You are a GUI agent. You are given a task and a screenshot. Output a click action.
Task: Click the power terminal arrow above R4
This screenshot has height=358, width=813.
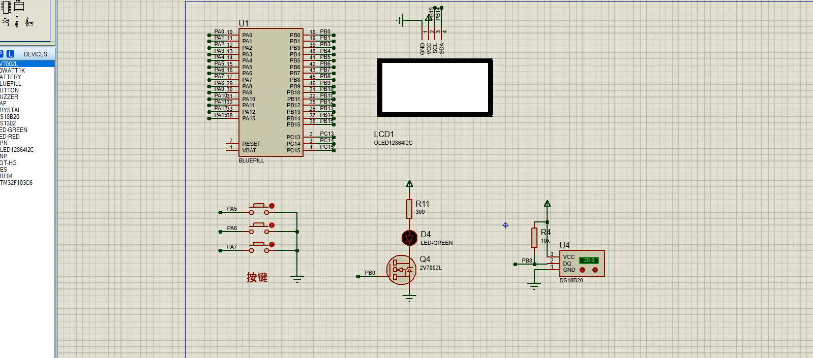547,204
